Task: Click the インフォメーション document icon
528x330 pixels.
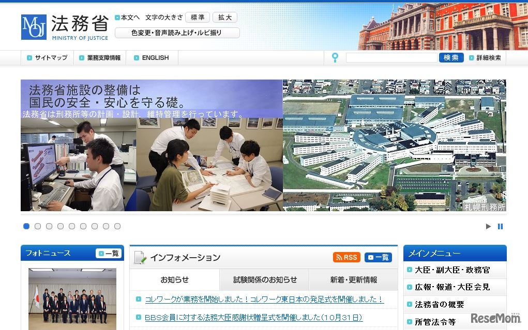Action: point(140,257)
